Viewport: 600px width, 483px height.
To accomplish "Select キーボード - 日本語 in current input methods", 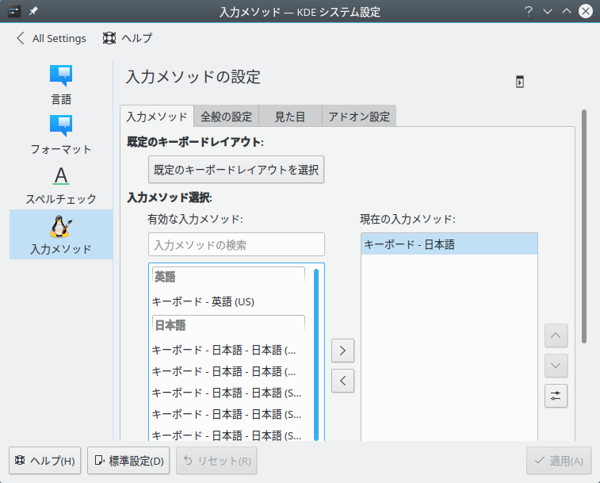I will pos(449,244).
